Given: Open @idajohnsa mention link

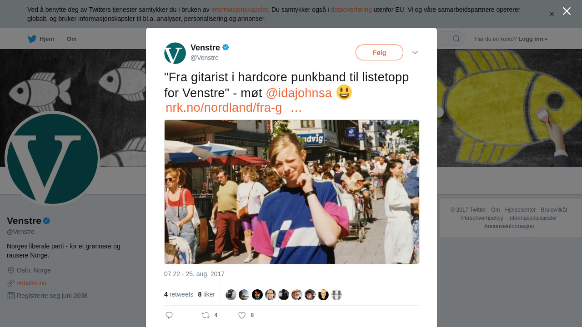Looking at the screenshot, I should click(299, 93).
